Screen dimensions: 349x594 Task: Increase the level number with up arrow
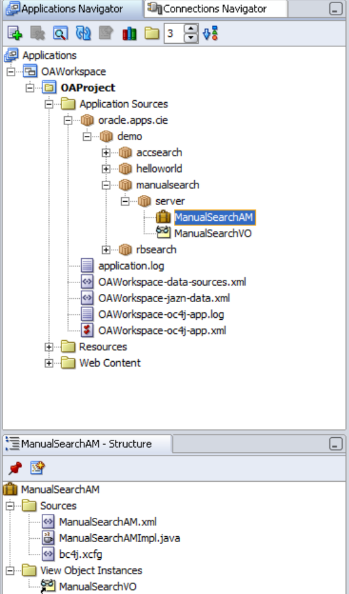pyautogui.click(x=191, y=29)
